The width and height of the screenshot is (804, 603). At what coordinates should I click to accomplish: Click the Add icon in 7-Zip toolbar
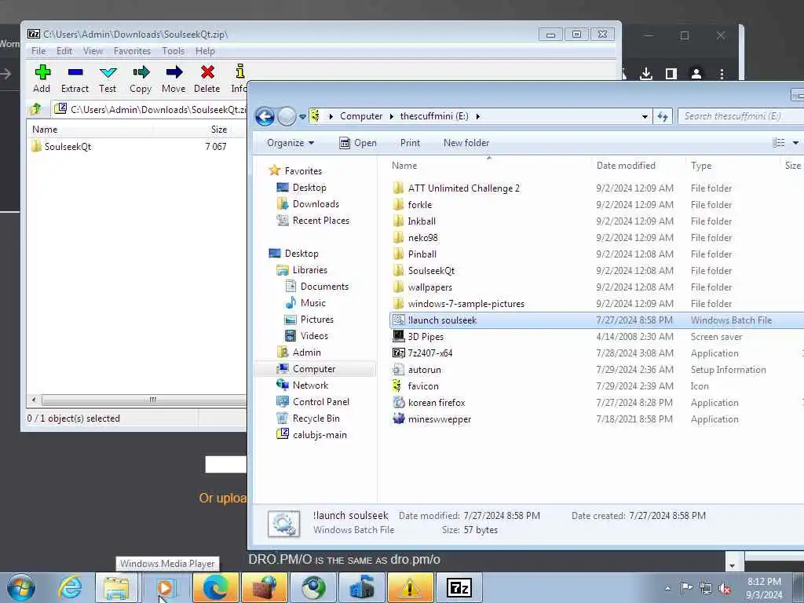[42, 72]
